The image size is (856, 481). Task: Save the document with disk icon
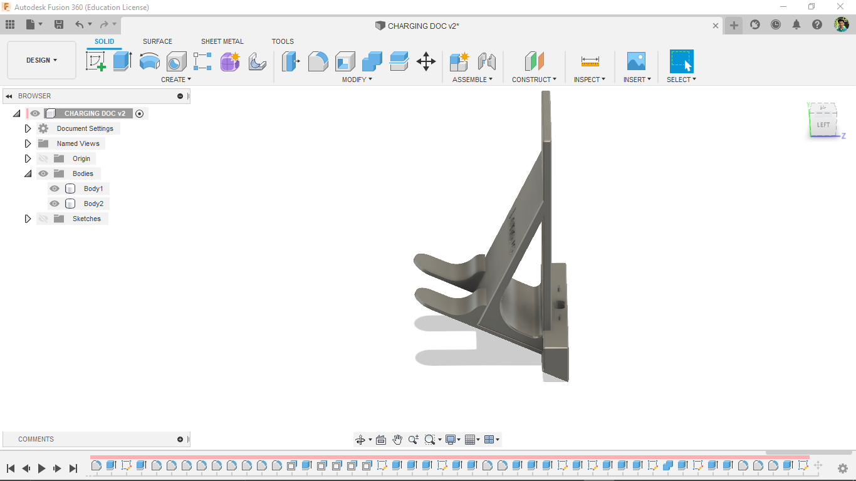tap(59, 24)
